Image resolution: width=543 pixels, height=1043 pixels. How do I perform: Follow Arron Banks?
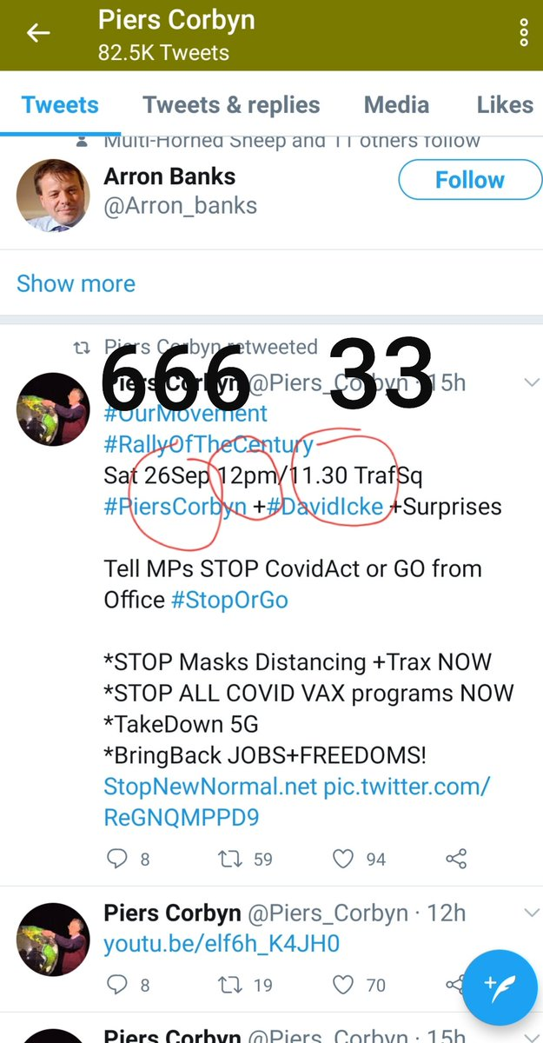tap(469, 180)
